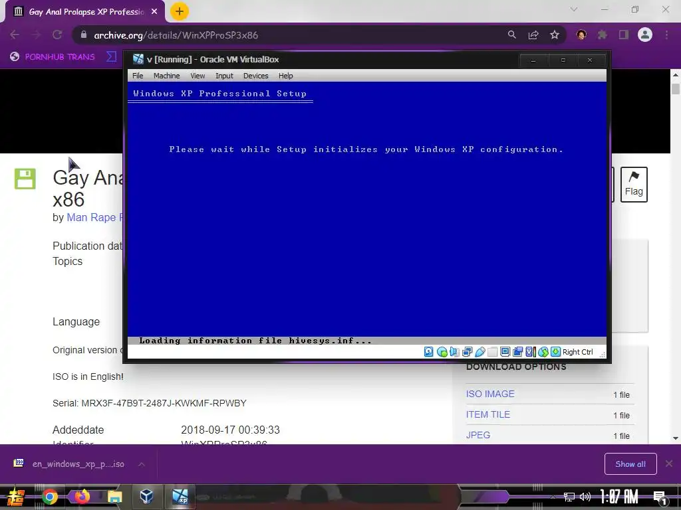Viewport: 681px width, 510px height.
Task: Open a new Chrome tab
Action: 180,11
